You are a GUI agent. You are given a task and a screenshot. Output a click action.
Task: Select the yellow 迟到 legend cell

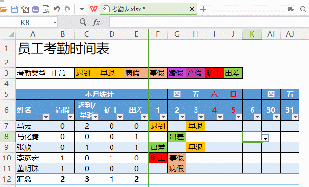87,73
